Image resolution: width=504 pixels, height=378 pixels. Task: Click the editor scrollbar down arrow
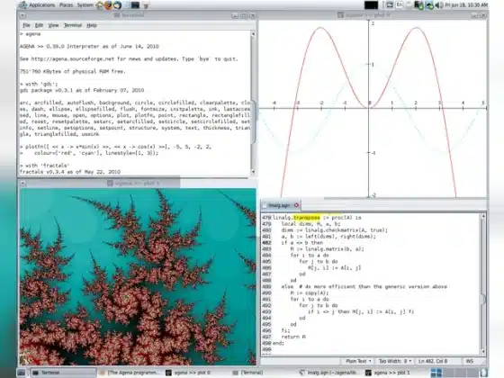pyautogui.click(x=483, y=352)
